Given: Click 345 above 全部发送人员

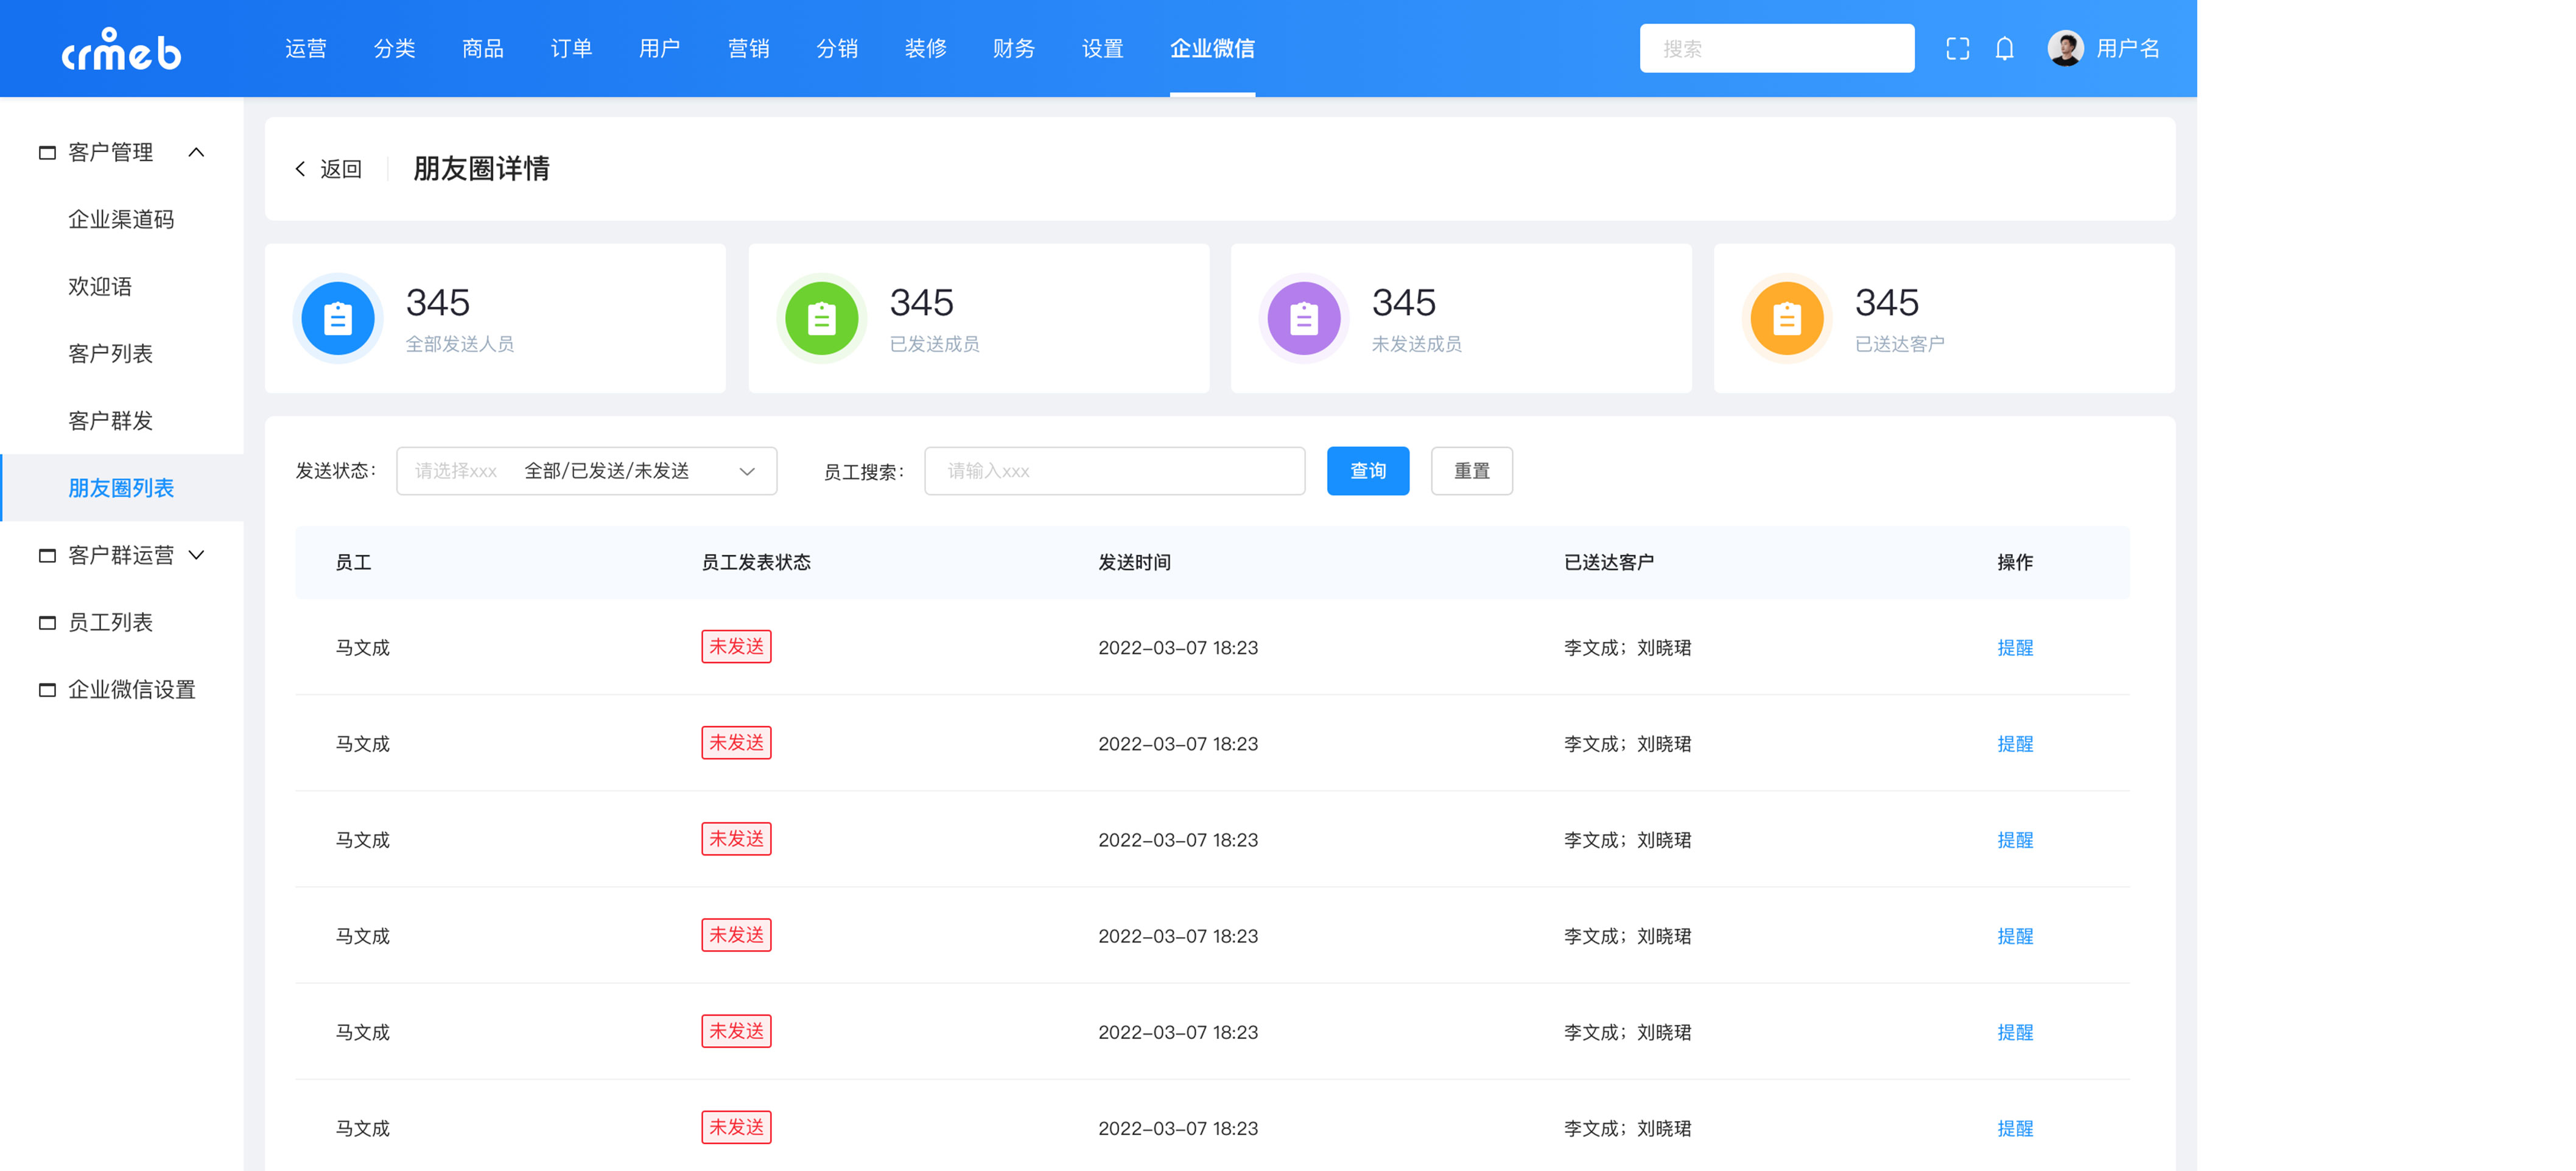Looking at the screenshot, I should [x=438, y=302].
